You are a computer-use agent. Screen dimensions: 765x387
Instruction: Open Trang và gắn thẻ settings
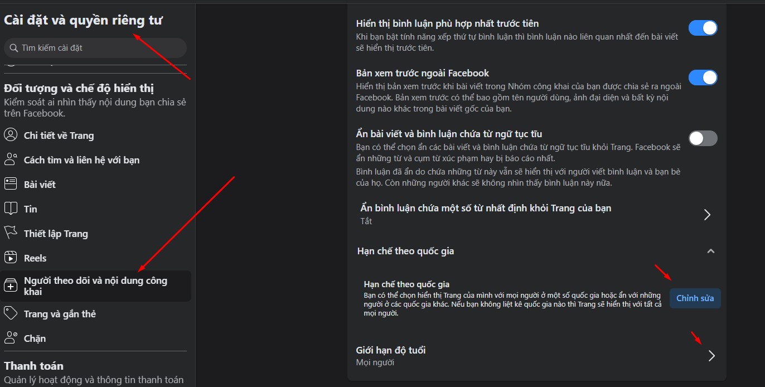click(x=96, y=313)
